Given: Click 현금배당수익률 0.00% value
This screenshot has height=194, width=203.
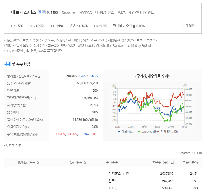Looking at the screenshot, I should (x=129, y=26).
